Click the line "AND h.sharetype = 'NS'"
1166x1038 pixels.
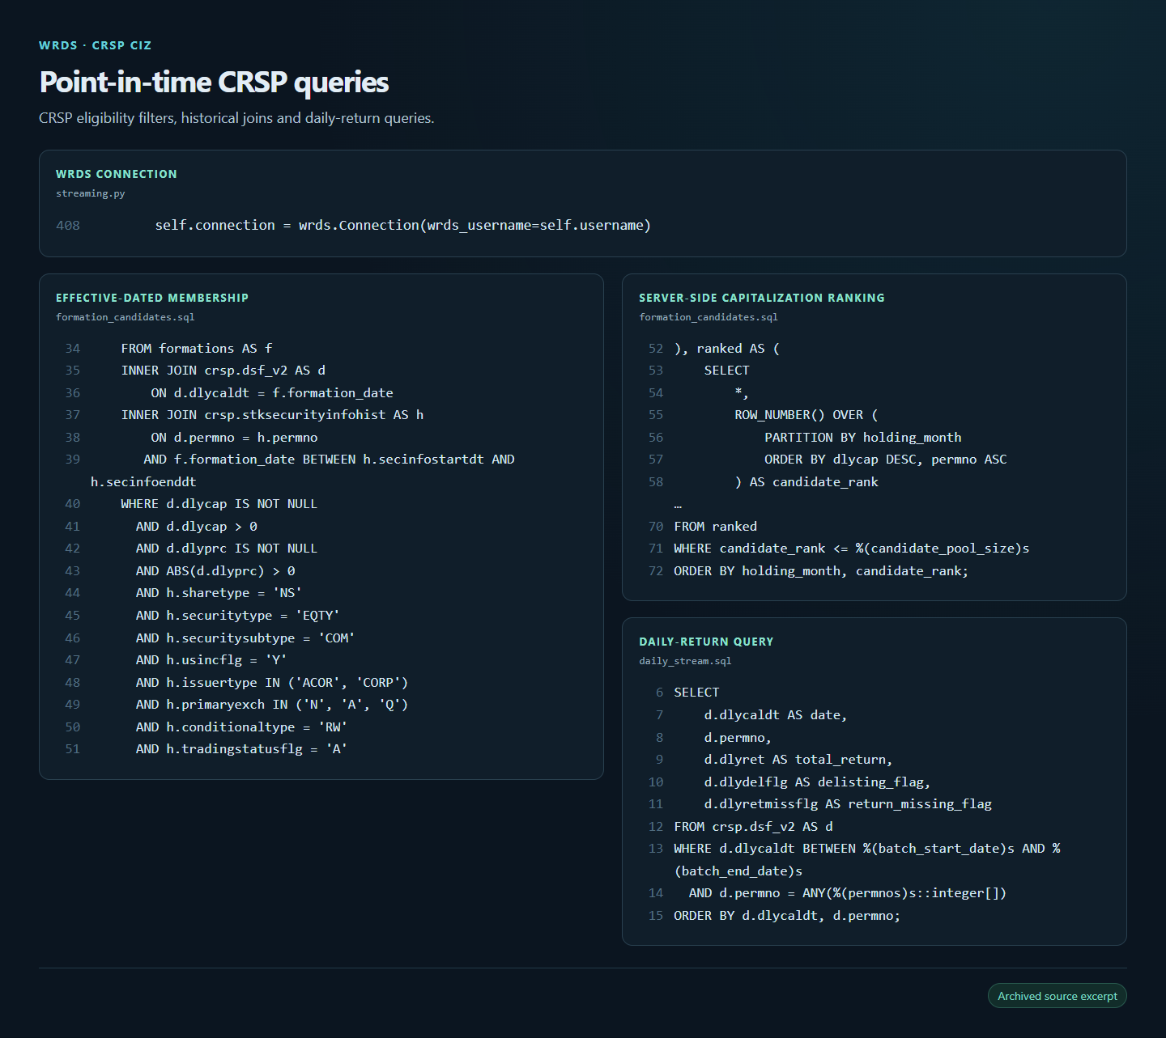[219, 592]
